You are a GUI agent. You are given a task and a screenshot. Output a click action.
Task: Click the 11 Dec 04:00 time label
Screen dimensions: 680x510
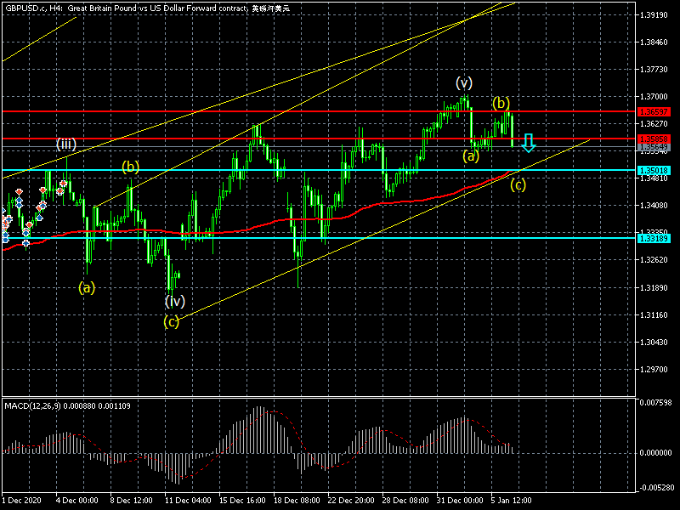[188, 501]
